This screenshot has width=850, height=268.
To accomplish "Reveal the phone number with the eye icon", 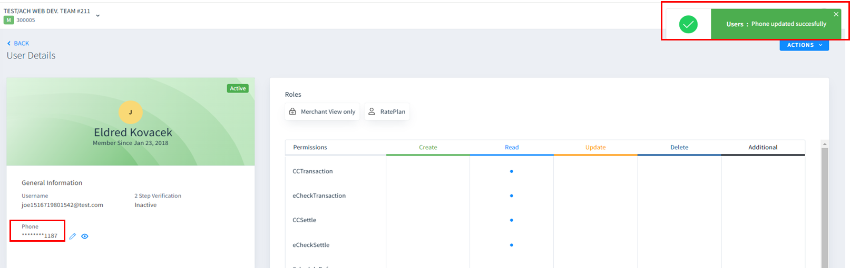I will (x=85, y=236).
